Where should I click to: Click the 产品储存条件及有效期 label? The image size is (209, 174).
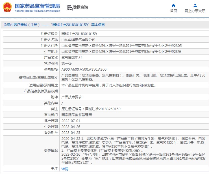[x=41, y=91]
